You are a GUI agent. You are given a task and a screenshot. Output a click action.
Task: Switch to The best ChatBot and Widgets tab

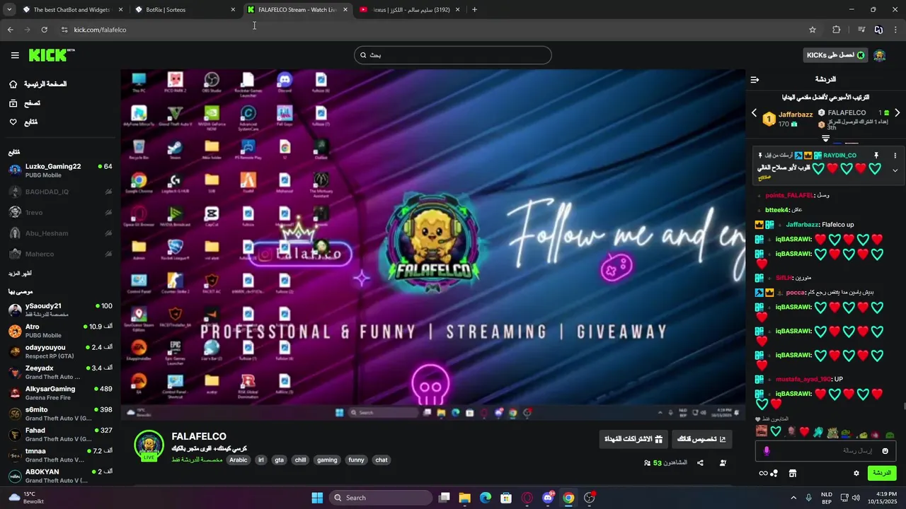(x=73, y=10)
